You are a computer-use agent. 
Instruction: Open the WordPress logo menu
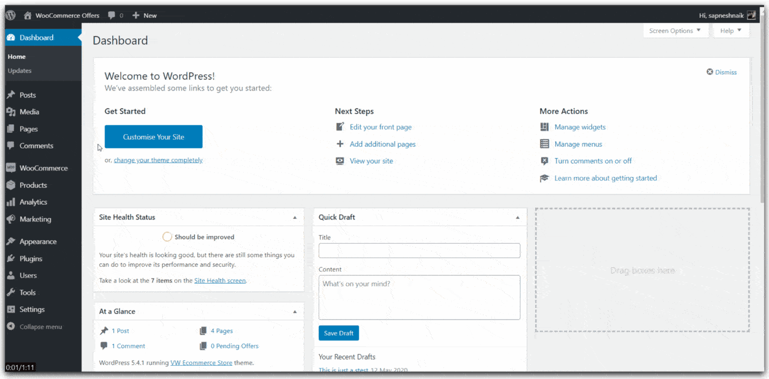[11, 15]
